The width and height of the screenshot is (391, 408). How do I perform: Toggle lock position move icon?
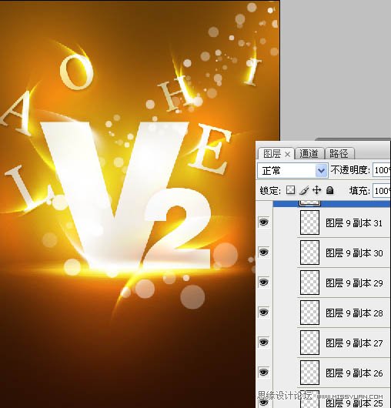(x=316, y=190)
